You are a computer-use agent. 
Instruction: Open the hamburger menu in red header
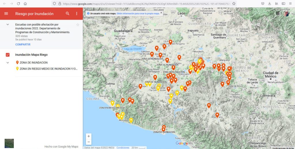(6, 14)
